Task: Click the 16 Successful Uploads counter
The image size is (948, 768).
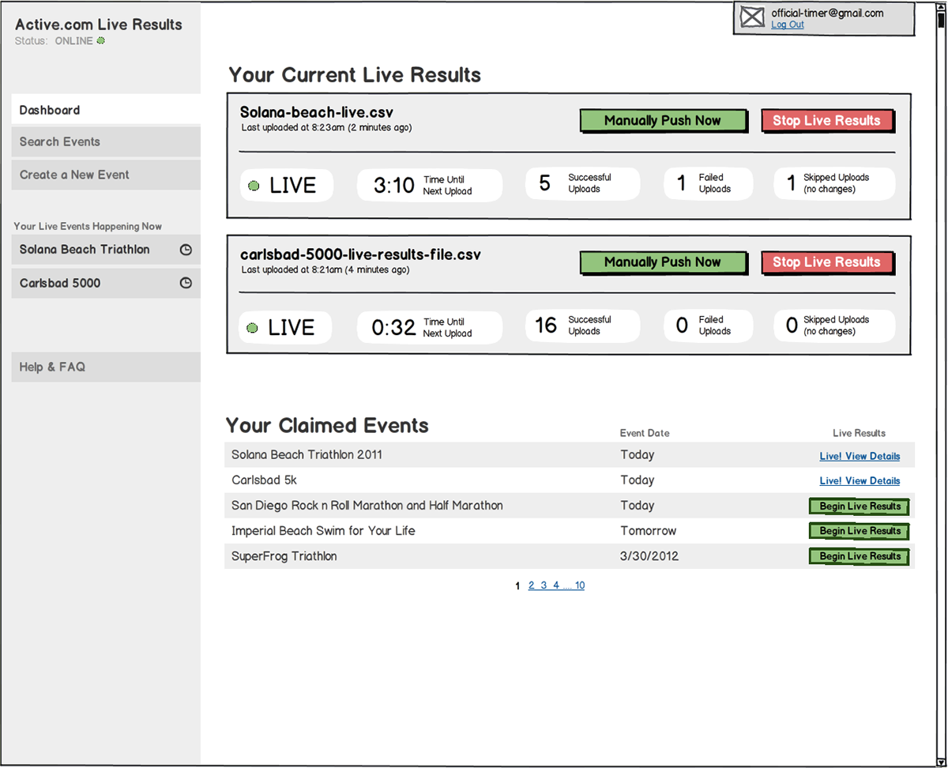Action: (546, 326)
